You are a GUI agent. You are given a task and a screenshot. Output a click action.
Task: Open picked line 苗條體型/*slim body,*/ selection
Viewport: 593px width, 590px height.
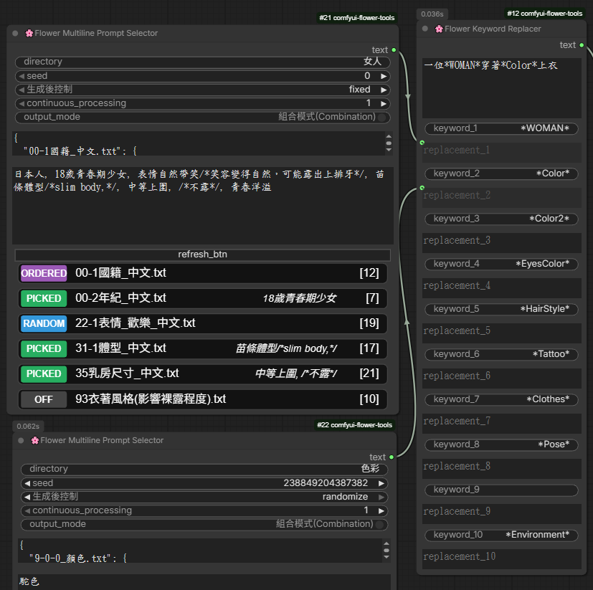pos(286,348)
